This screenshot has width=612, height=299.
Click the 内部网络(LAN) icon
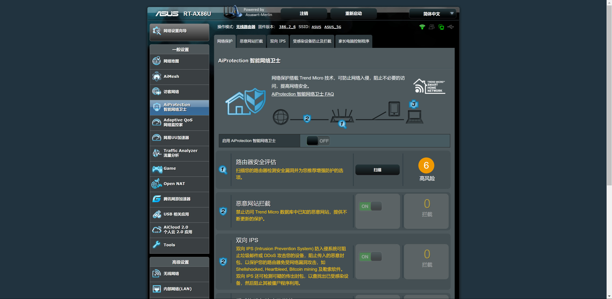click(x=157, y=289)
